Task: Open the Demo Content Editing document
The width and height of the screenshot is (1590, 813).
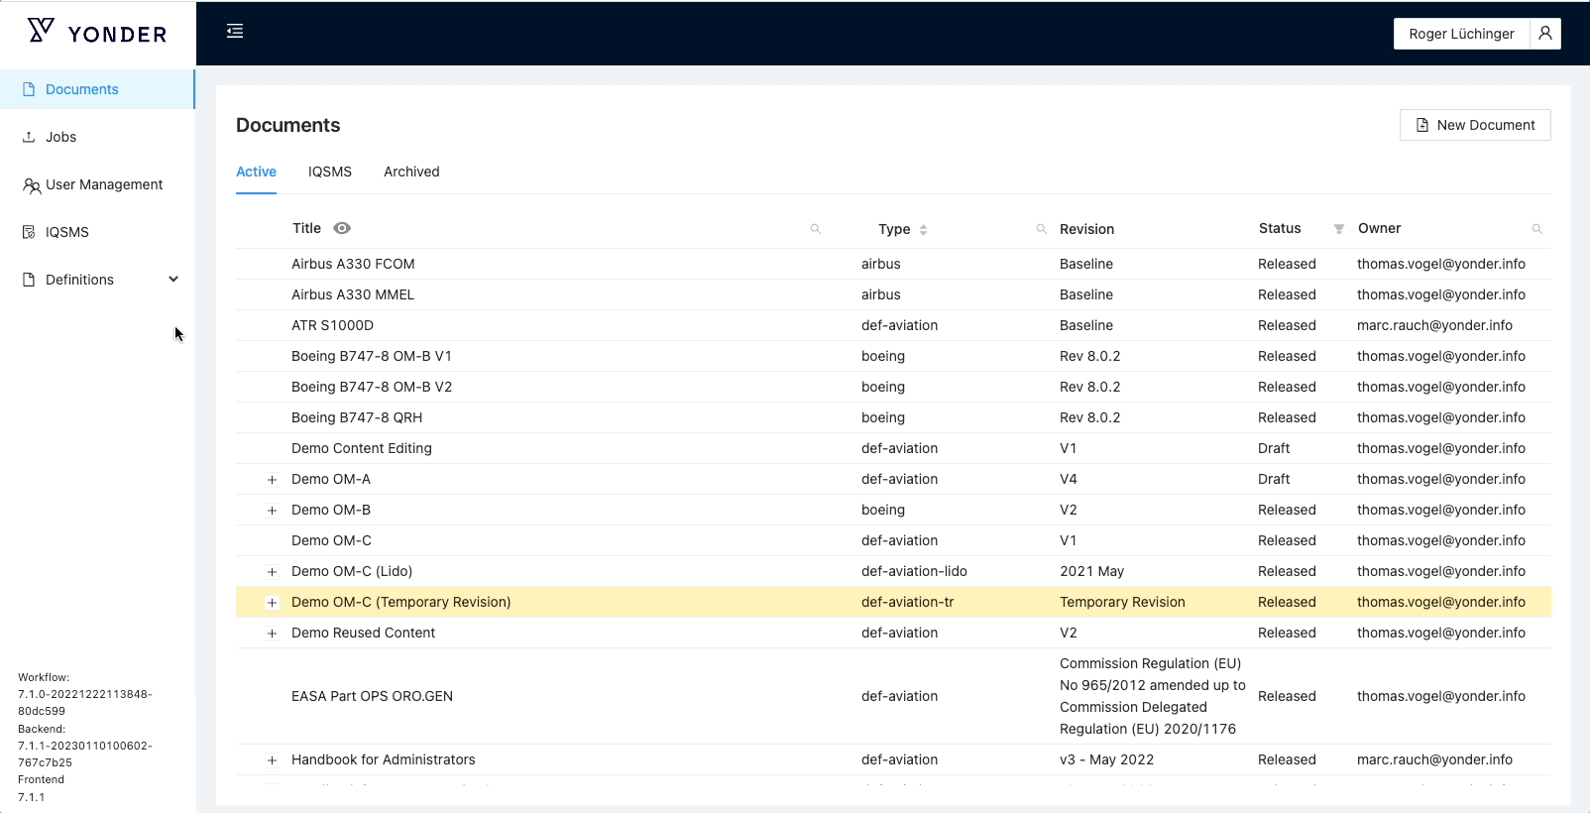Action: (362, 448)
